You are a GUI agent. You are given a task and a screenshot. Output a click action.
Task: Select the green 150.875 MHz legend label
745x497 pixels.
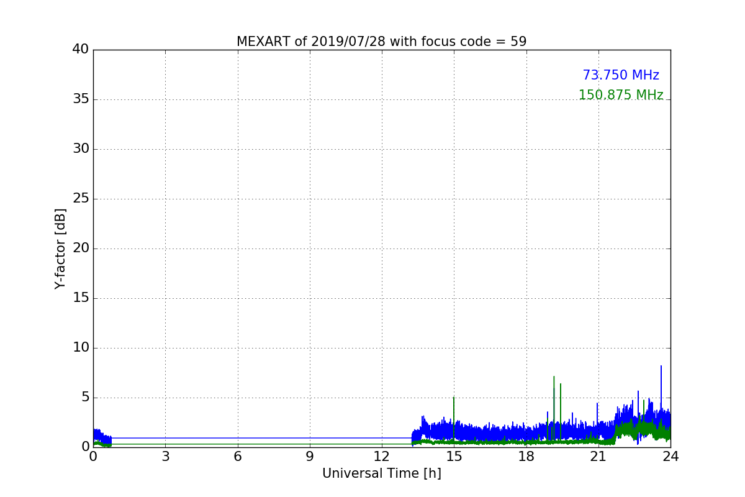(621, 95)
